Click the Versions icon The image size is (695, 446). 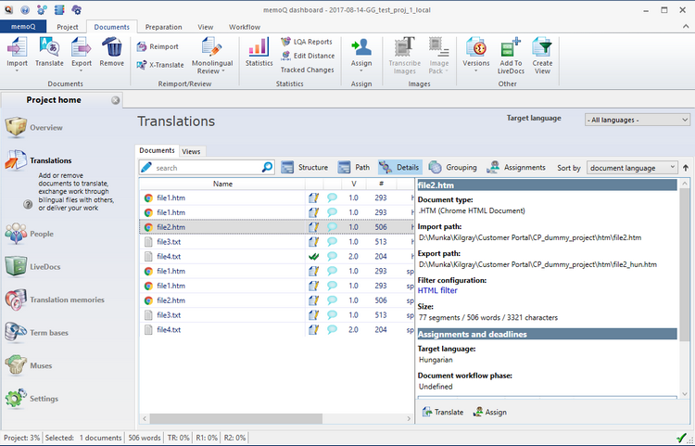point(476,46)
